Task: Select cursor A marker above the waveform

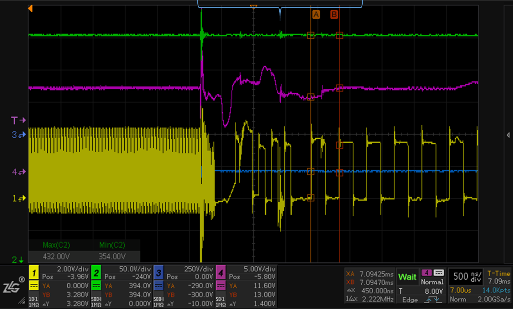Action: pos(316,14)
